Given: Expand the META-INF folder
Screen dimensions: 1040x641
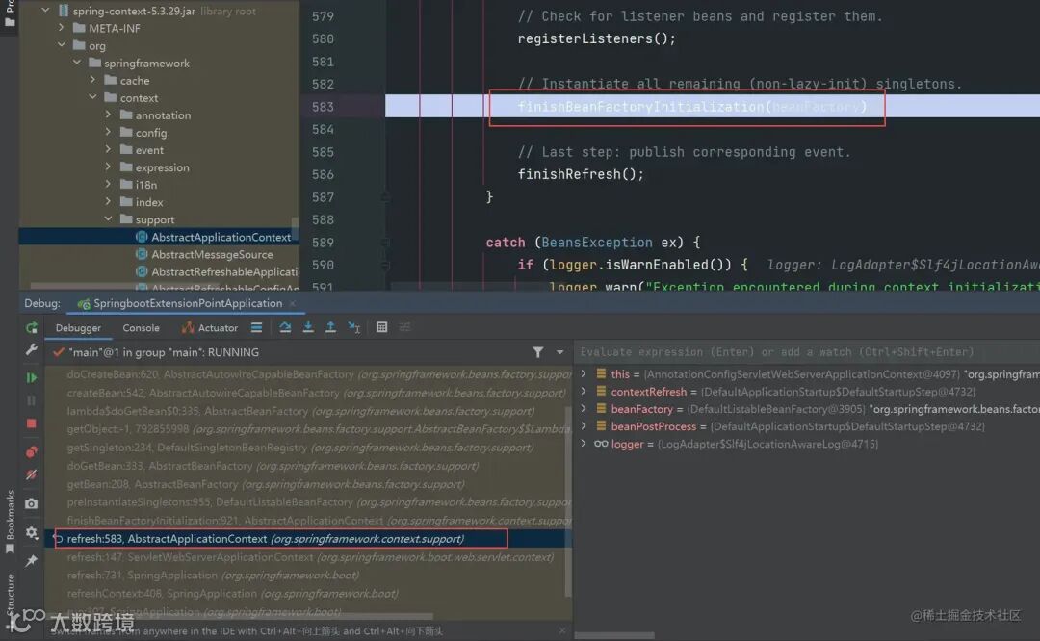Looking at the screenshot, I should point(61,28).
